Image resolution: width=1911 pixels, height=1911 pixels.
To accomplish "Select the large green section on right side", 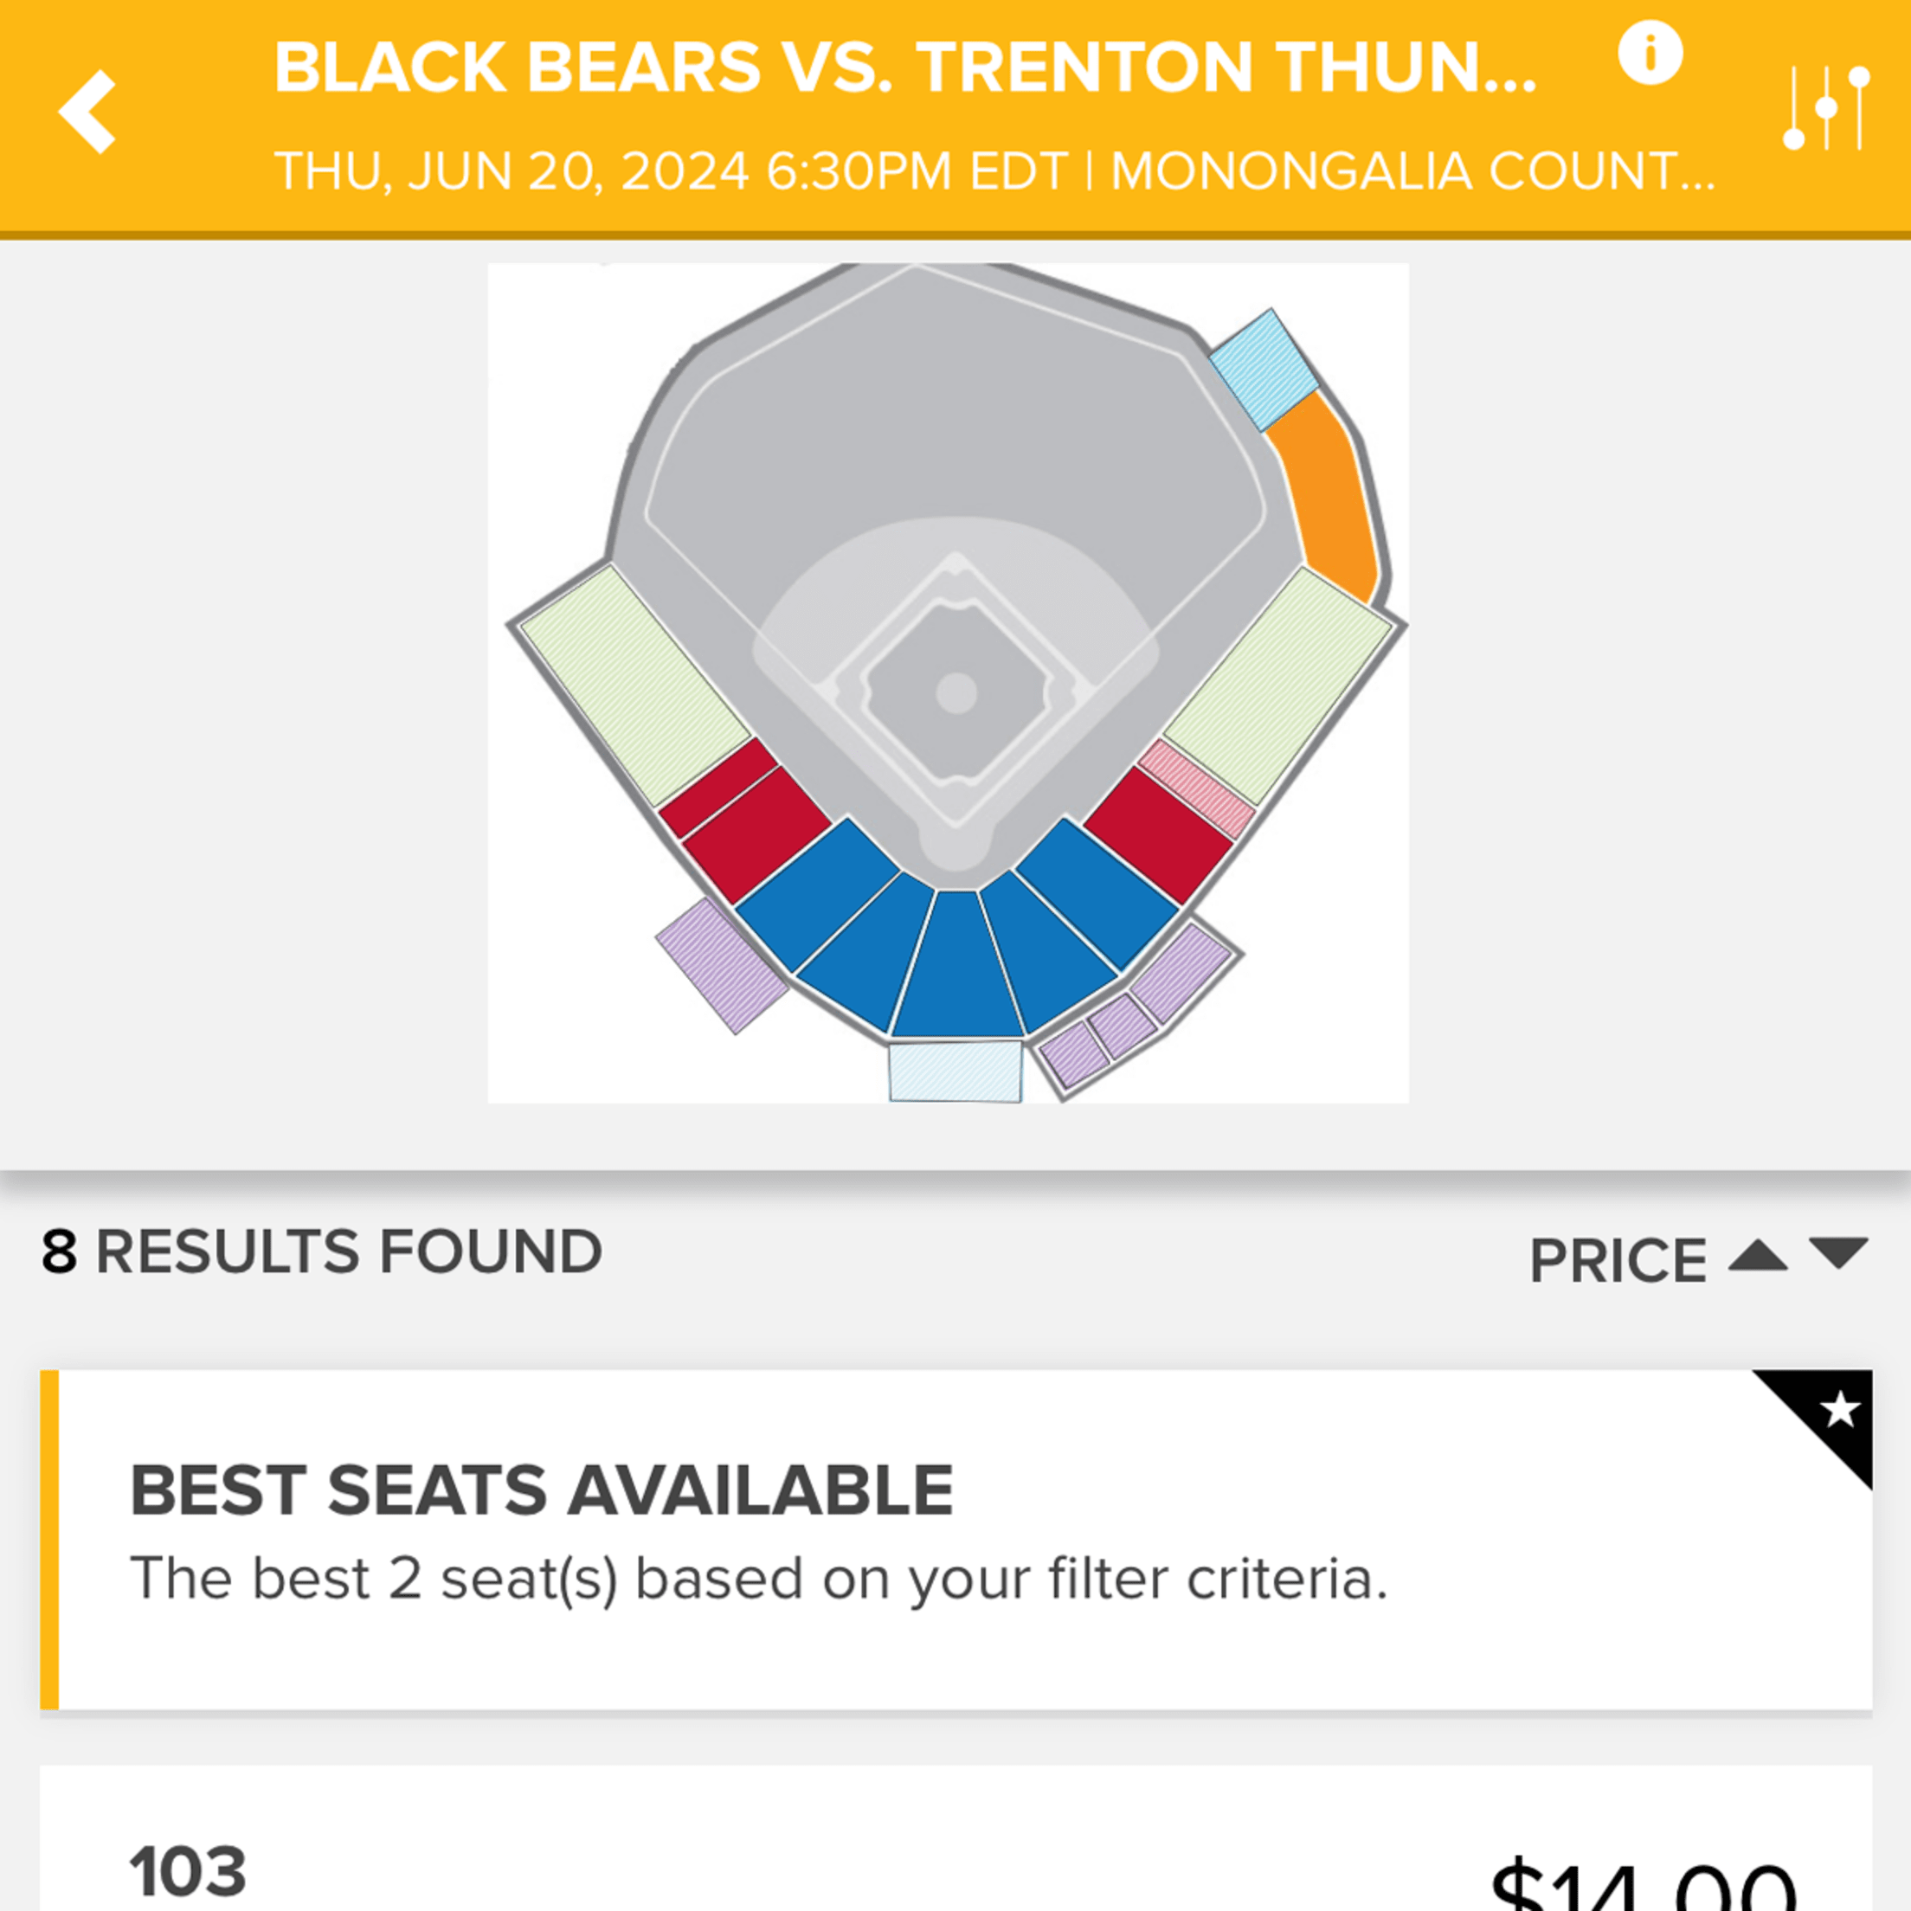I will point(1278,685).
